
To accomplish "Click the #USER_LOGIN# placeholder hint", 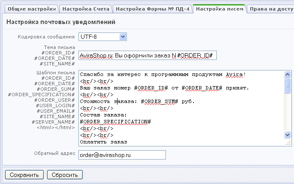I will click(x=55, y=106).
